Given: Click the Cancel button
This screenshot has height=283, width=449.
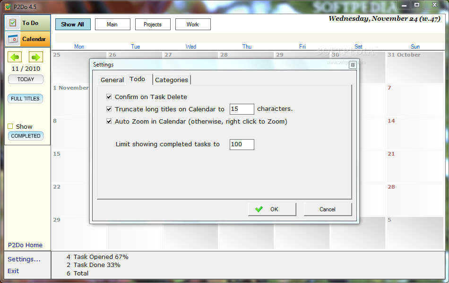Looking at the screenshot, I should tap(328, 209).
